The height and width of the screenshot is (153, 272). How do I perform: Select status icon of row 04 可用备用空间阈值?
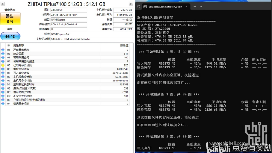pos(3,61)
